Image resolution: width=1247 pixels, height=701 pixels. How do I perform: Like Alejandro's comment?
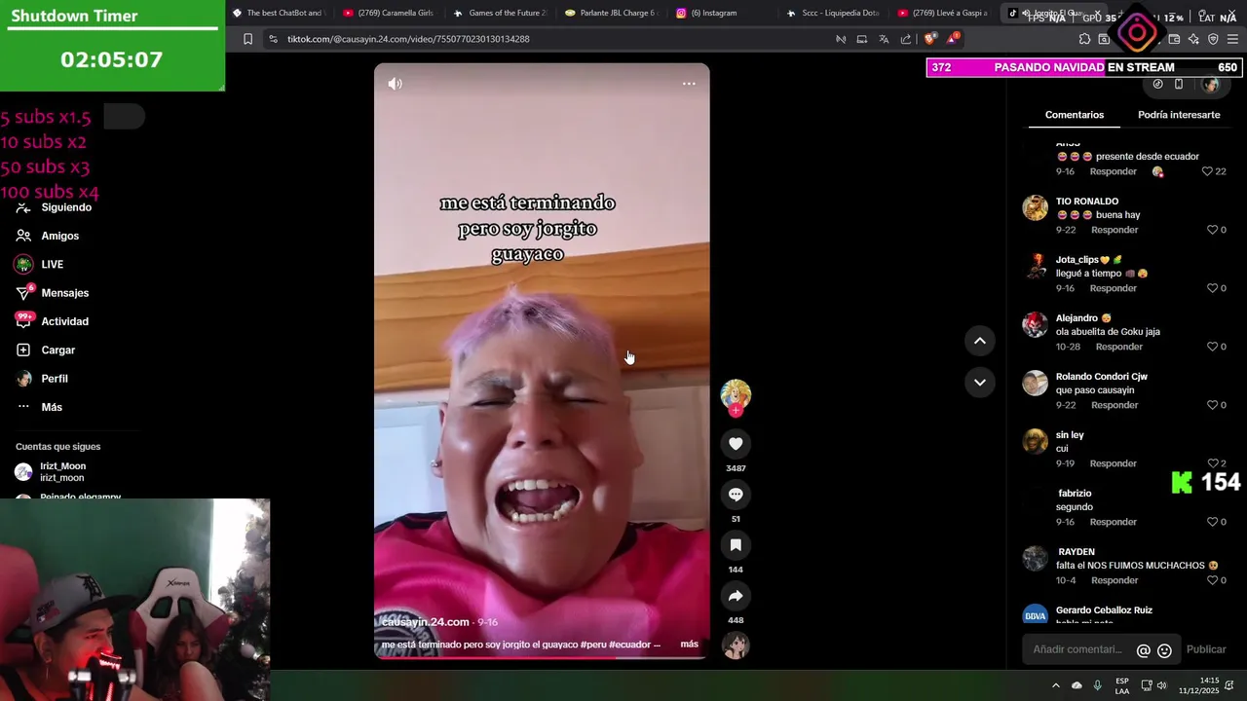(1213, 347)
